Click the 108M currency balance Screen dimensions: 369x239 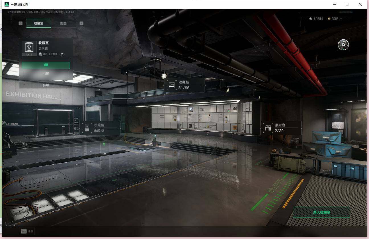pyautogui.click(x=318, y=19)
